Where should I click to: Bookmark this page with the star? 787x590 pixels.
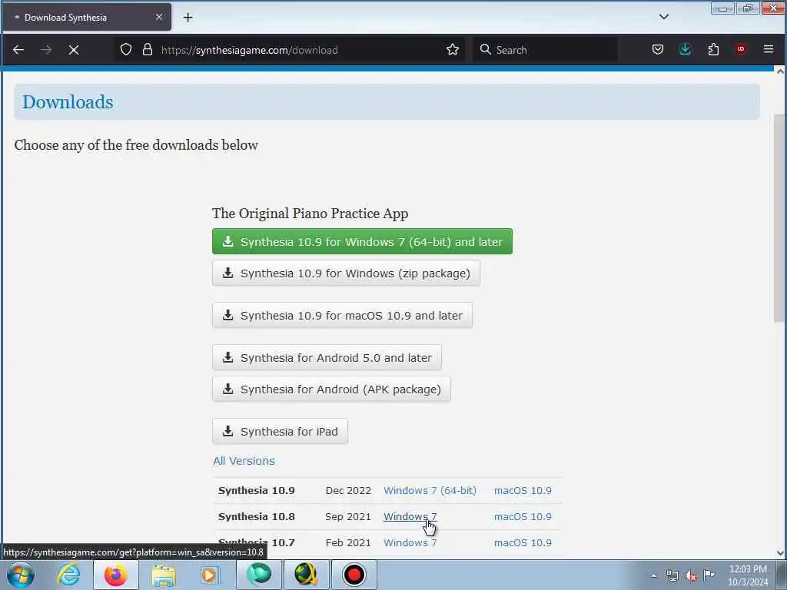452,49
